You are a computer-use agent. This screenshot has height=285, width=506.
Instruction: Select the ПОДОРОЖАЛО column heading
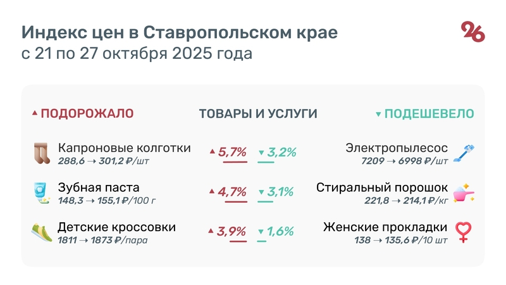click(x=87, y=114)
